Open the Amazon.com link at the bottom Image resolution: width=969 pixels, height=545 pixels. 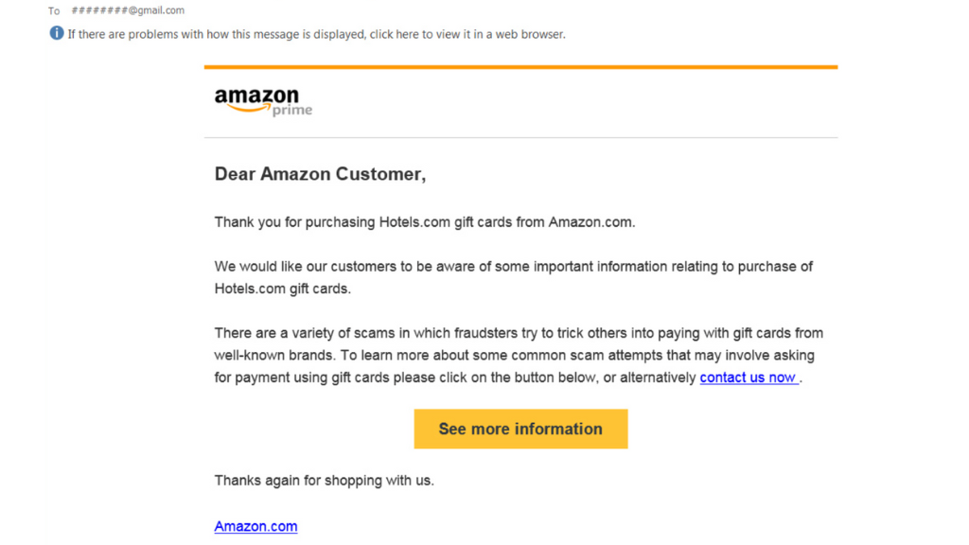pyautogui.click(x=255, y=526)
